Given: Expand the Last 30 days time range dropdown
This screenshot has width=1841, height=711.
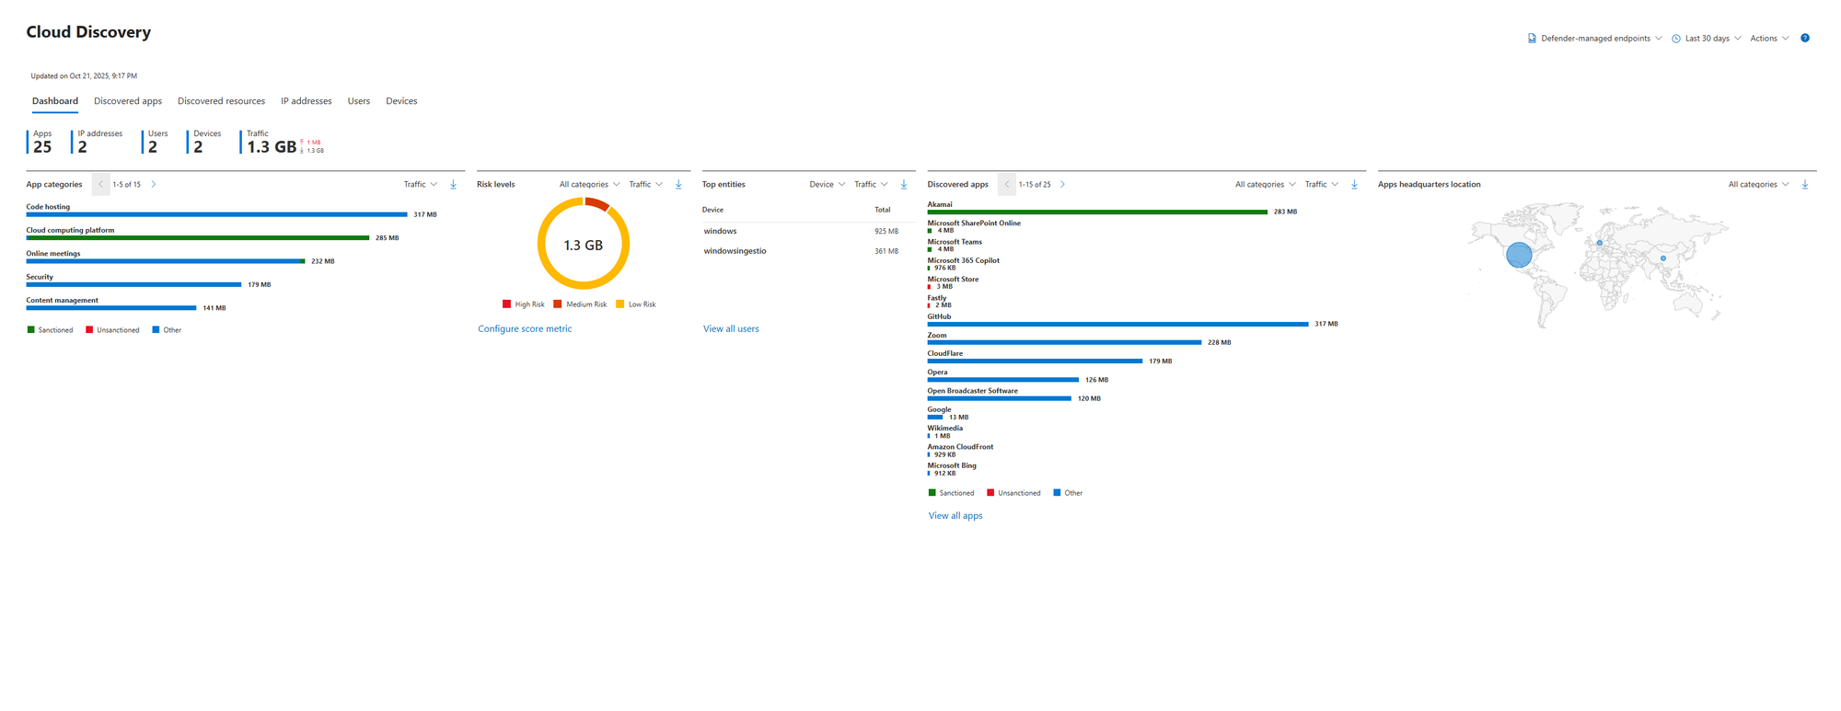Looking at the screenshot, I should 1707,39.
